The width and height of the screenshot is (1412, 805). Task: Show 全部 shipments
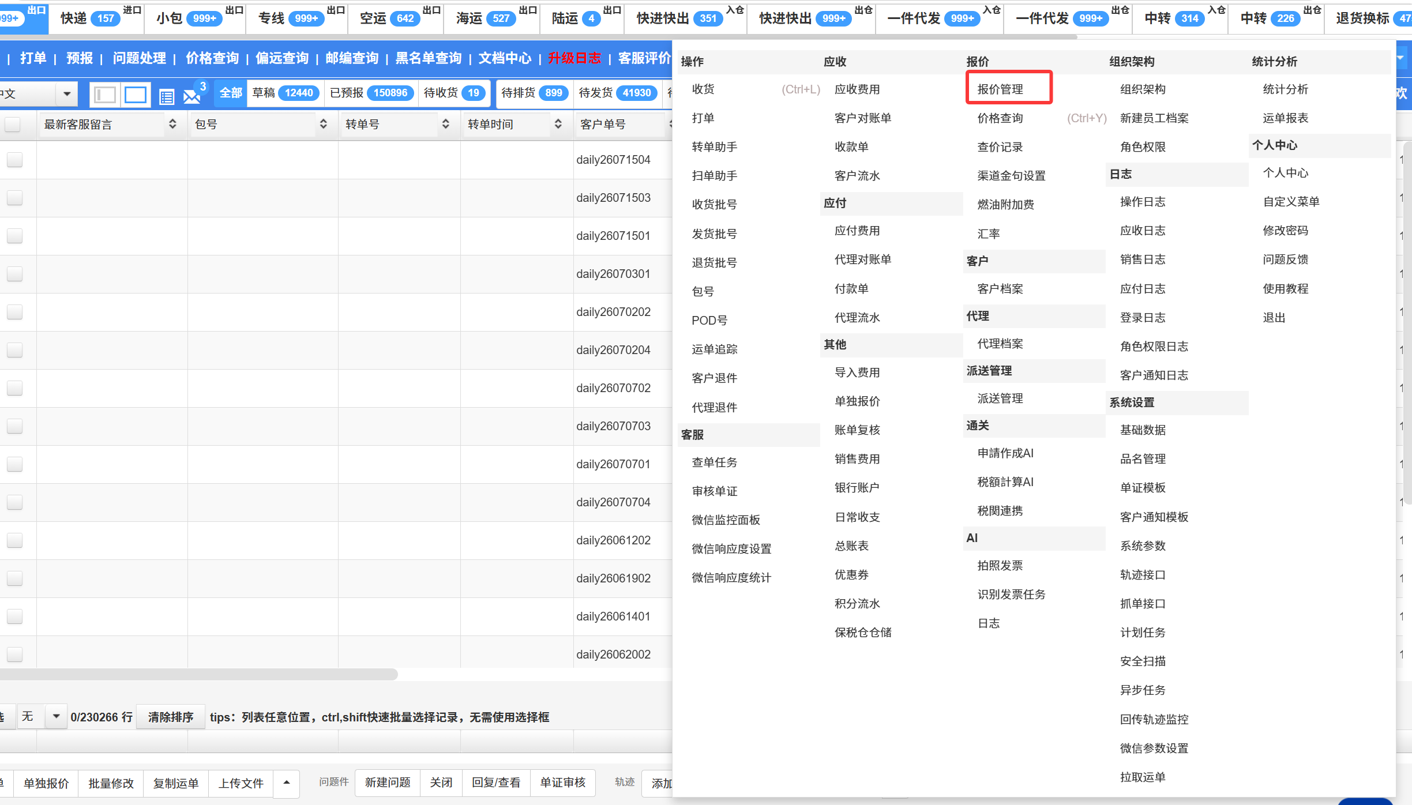231,93
